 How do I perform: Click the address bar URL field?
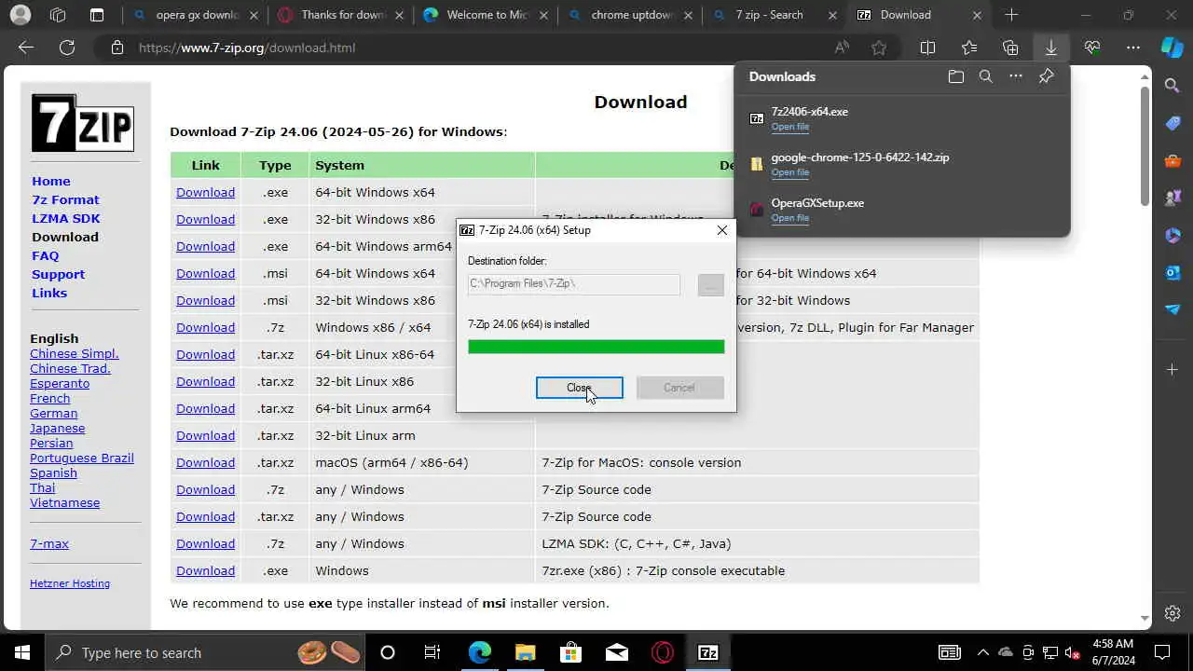click(475, 48)
